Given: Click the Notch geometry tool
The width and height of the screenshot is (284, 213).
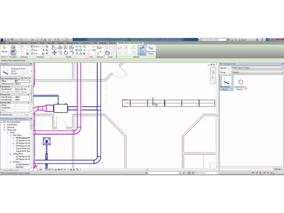Looking at the screenshot, I should (x=34, y=47).
